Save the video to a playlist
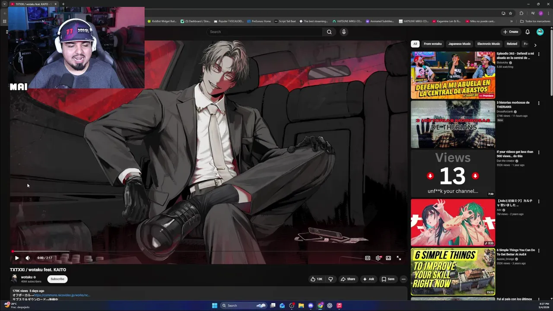The width and height of the screenshot is (553, 311). tap(388, 279)
